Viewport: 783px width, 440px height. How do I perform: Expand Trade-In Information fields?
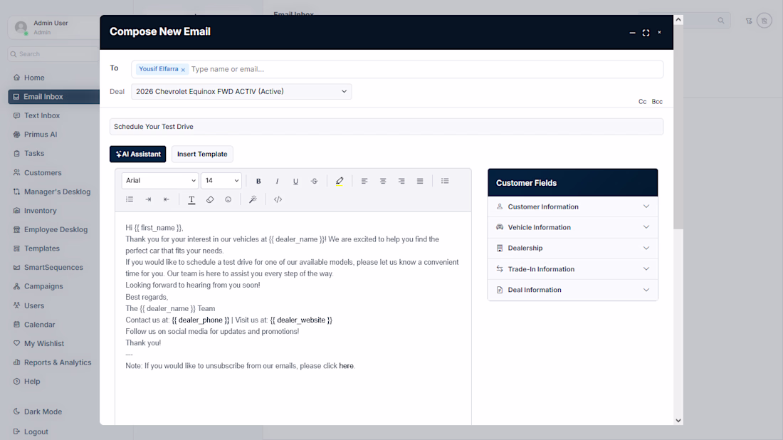(573, 269)
